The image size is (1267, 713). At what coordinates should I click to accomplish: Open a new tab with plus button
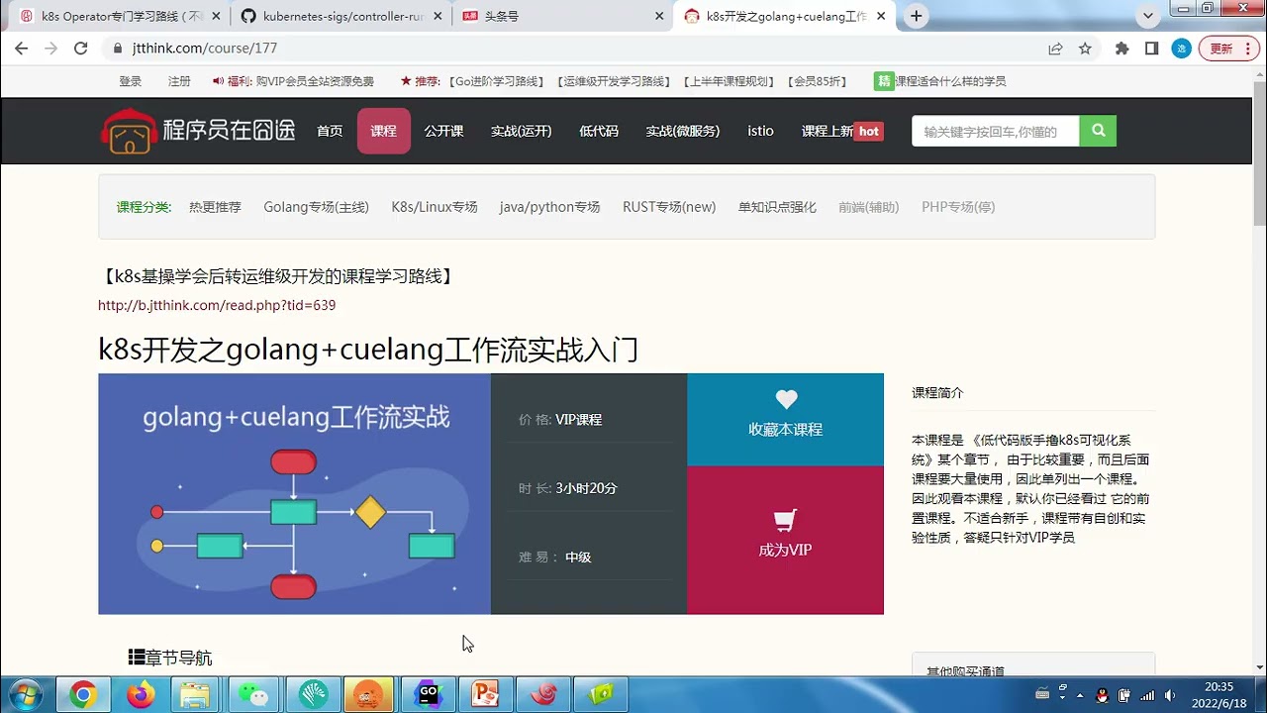point(917,16)
